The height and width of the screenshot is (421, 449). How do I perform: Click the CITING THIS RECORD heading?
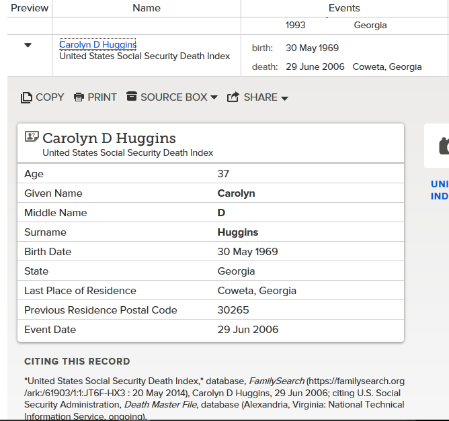[x=77, y=361]
